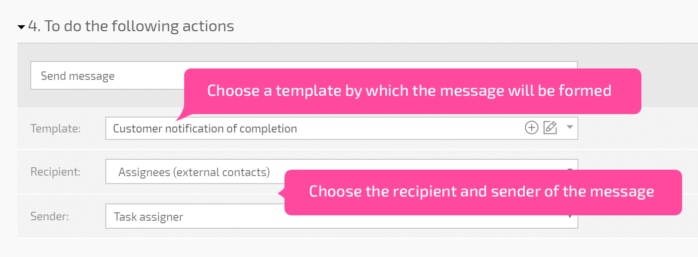Click the pink 'Choose a template' tooltip
Viewport: 698px width, 257px height.
[413, 91]
